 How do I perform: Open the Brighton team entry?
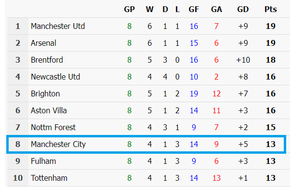45,94
